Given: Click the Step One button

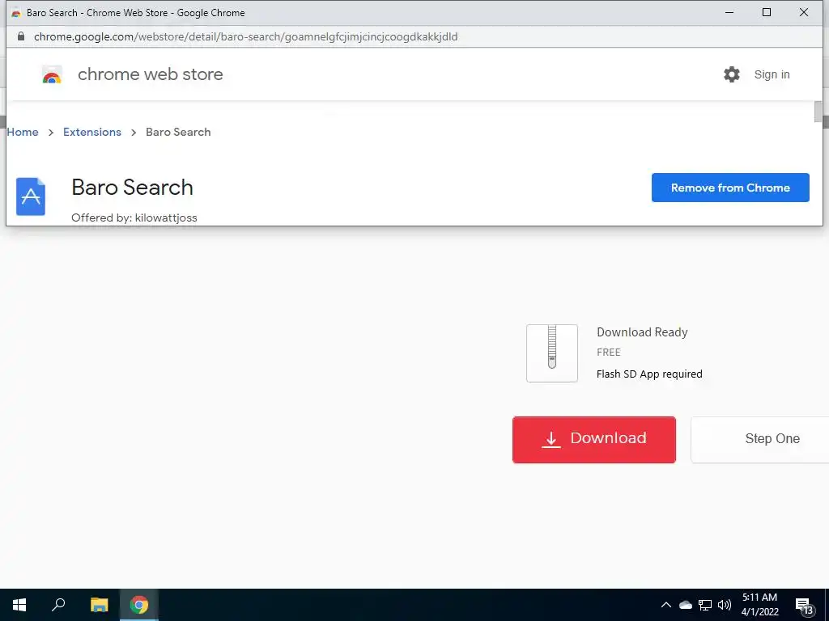Looking at the screenshot, I should [x=760, y=440].
